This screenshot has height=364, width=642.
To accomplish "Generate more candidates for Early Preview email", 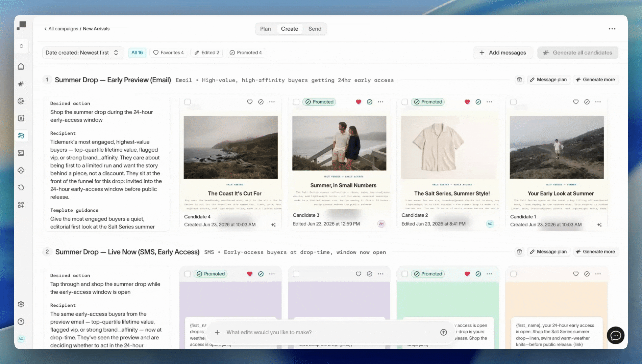I will coord(596,80).
